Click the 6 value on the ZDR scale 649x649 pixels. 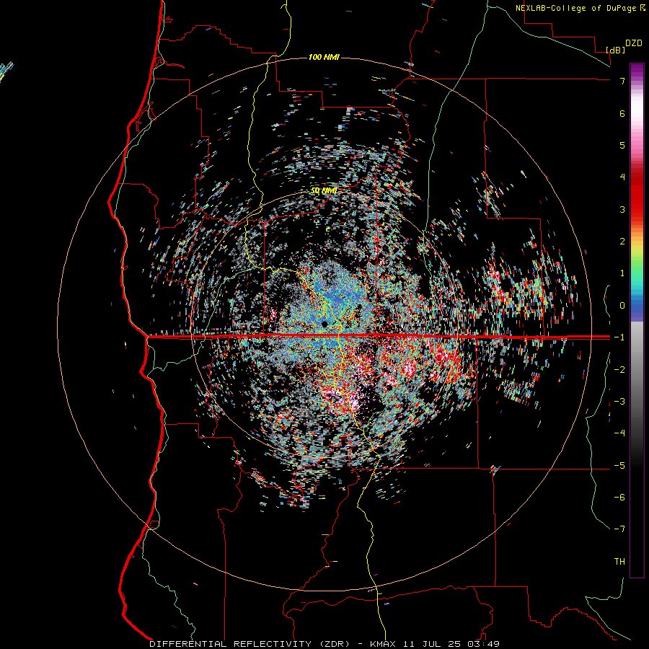[622, 113]
